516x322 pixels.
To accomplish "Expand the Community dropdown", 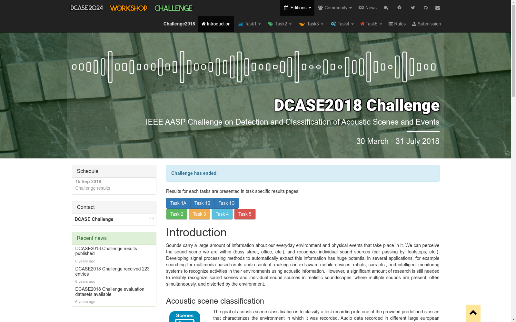I will pos(335,8).
